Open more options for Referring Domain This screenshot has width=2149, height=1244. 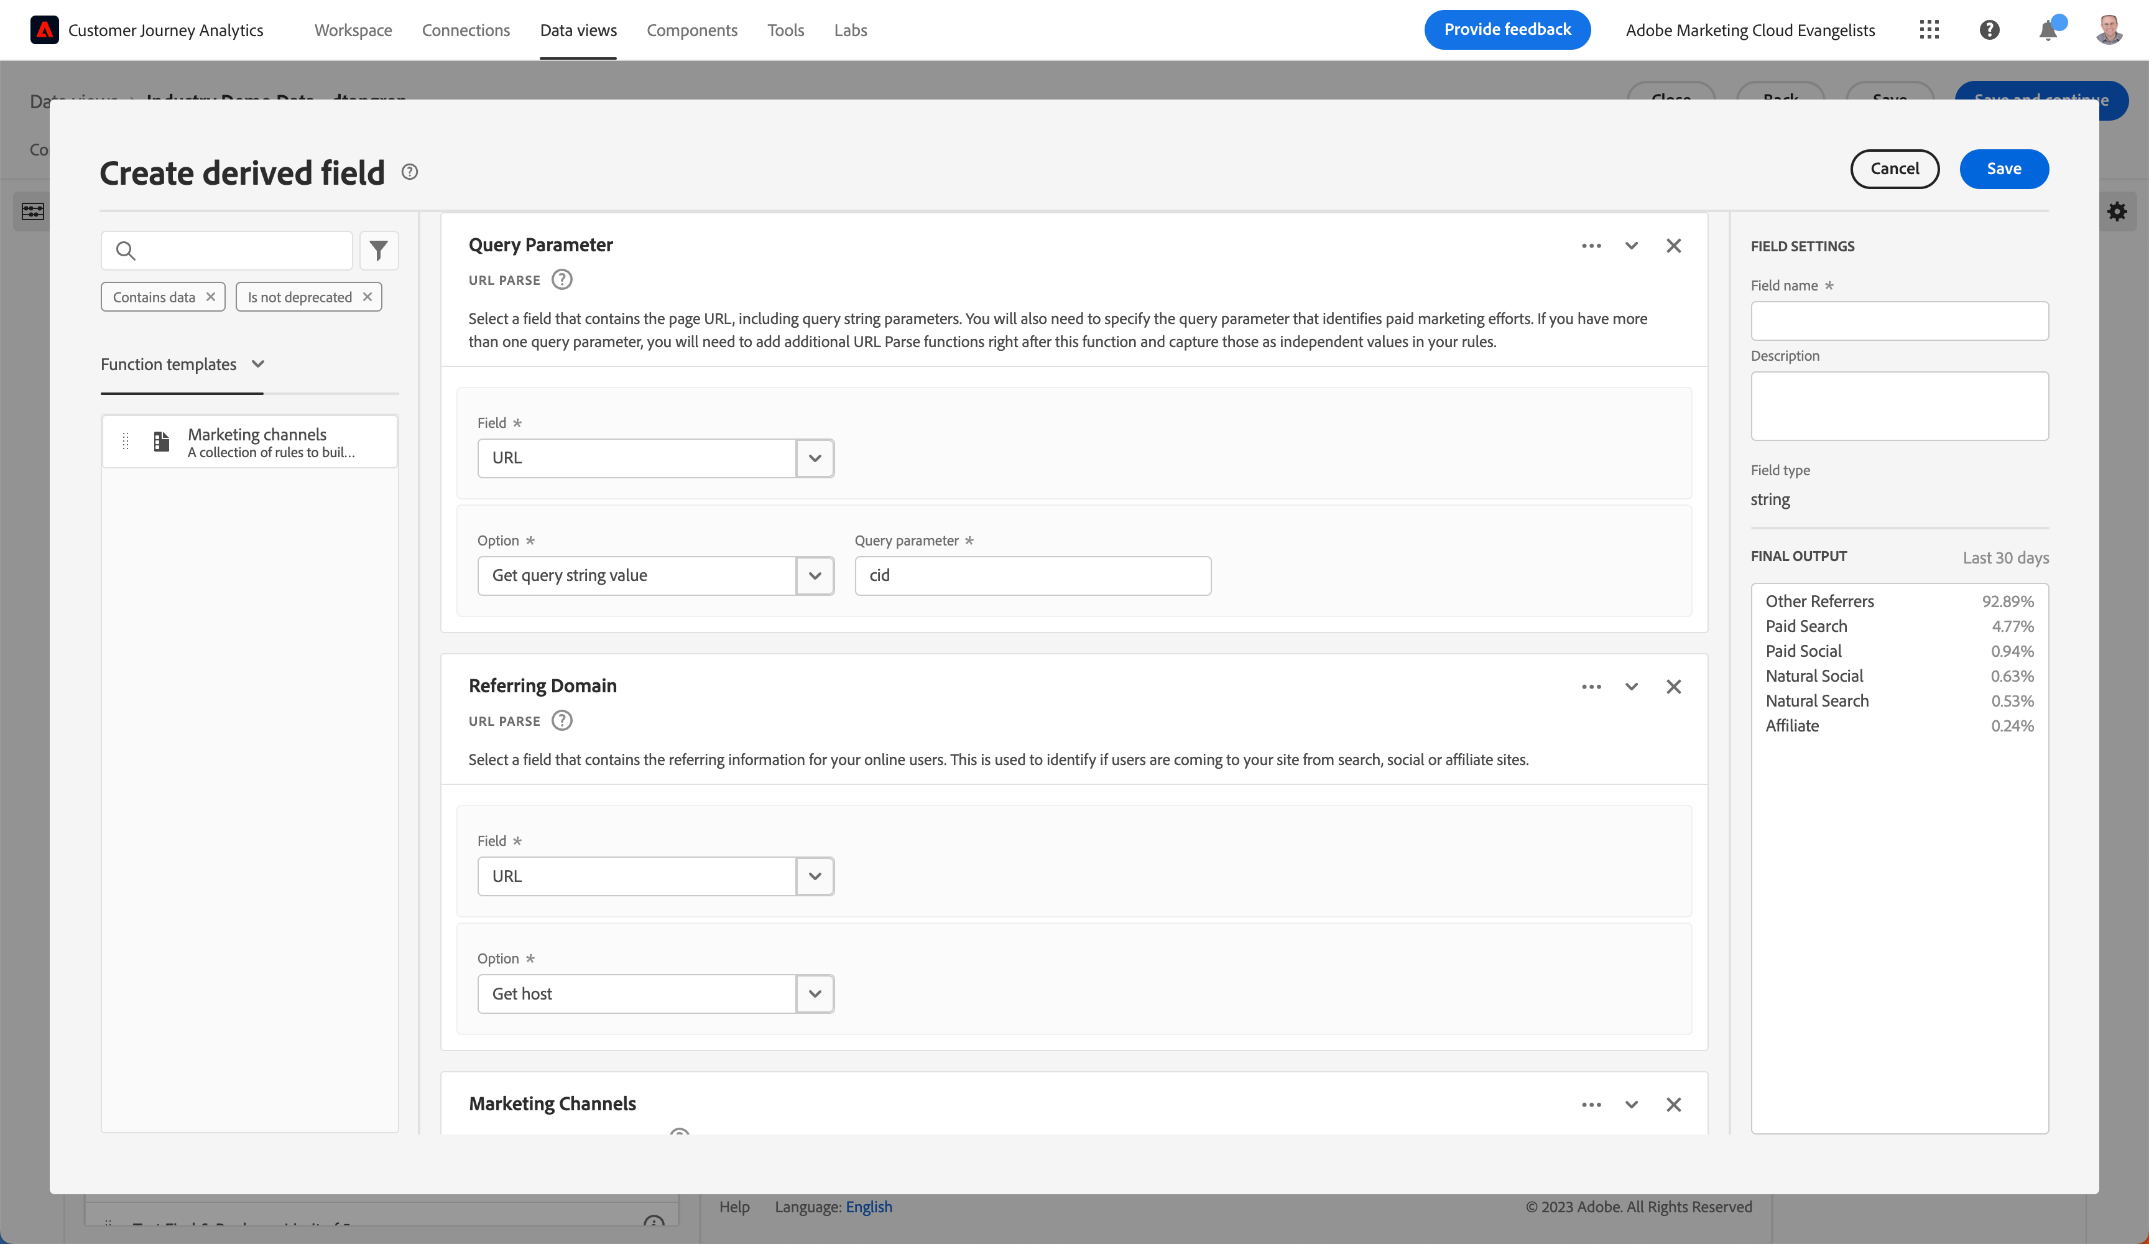click(1591, 687)
